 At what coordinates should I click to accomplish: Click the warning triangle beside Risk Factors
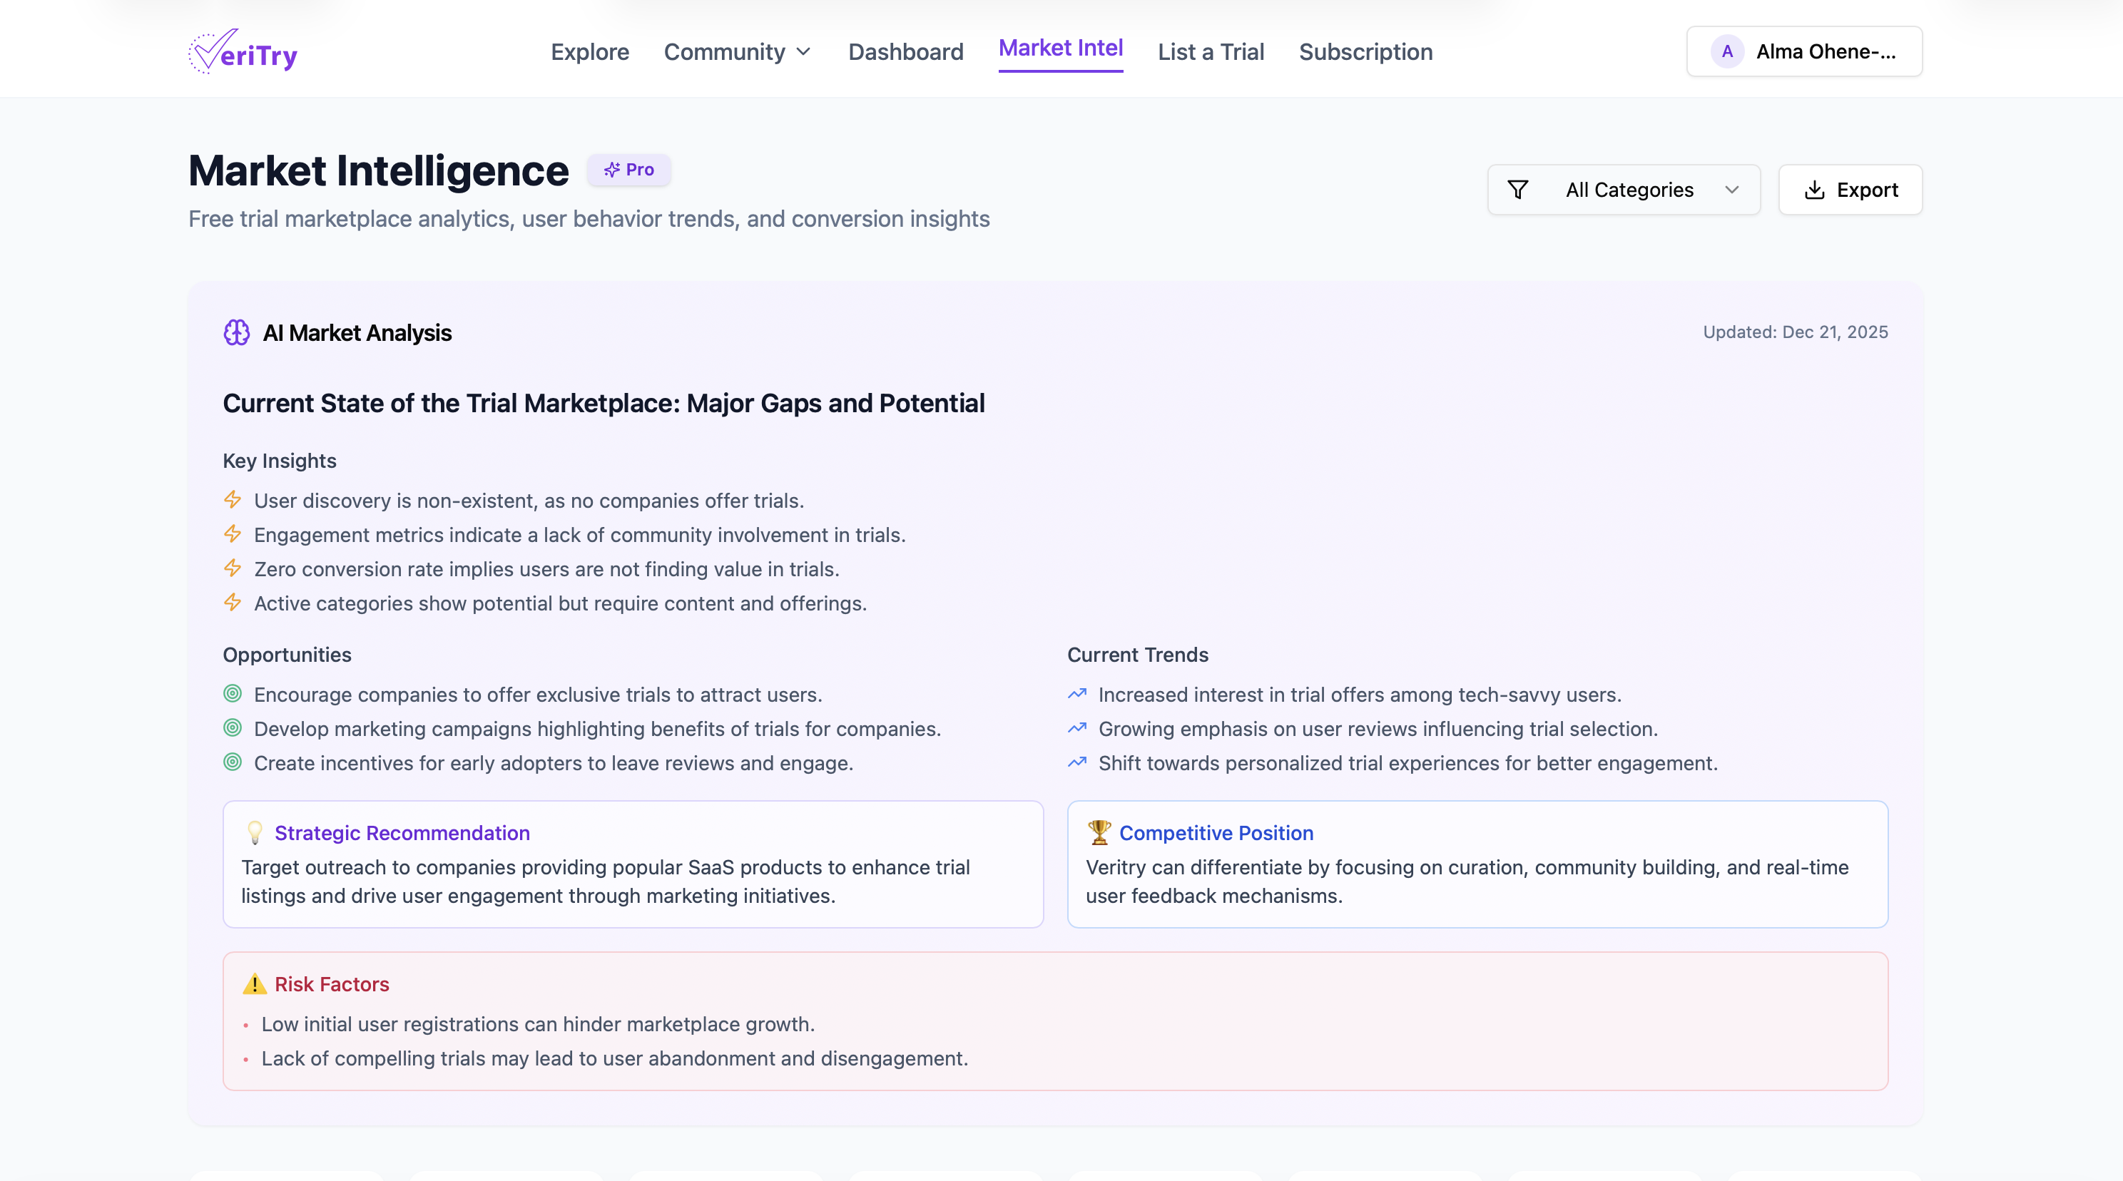pyautogui.click(x=254, y=984)
